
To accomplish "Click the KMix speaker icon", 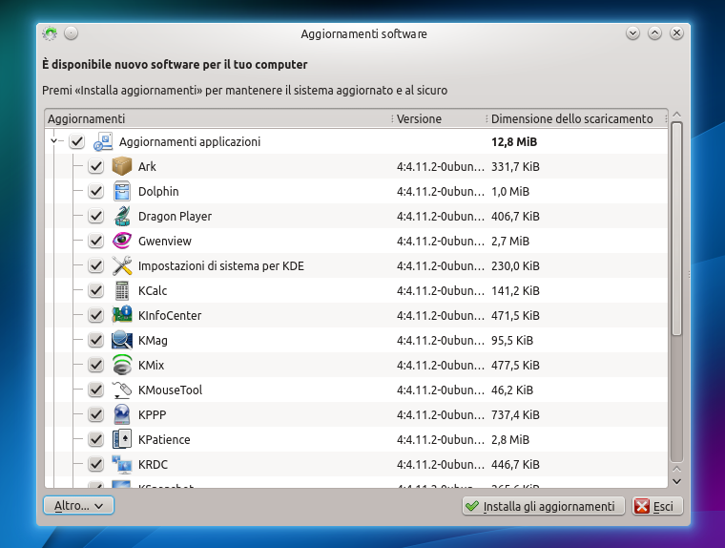I will (x=122, y=365).
